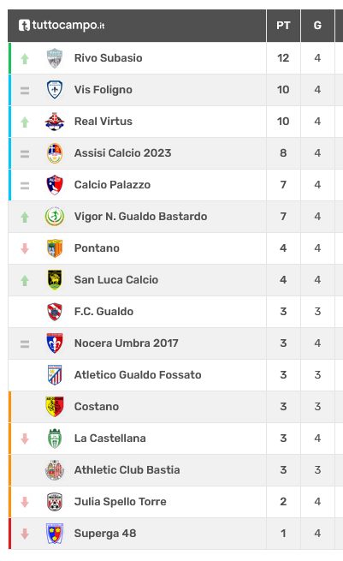Open the La Castellana team link
Image resolution: width=343 pixels, height=561 pixels.
coord(110,439)
